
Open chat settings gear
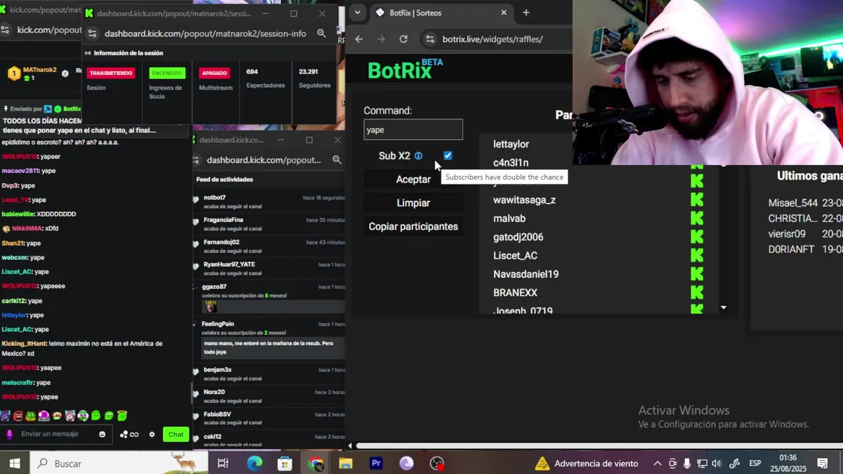click(152, 434)
